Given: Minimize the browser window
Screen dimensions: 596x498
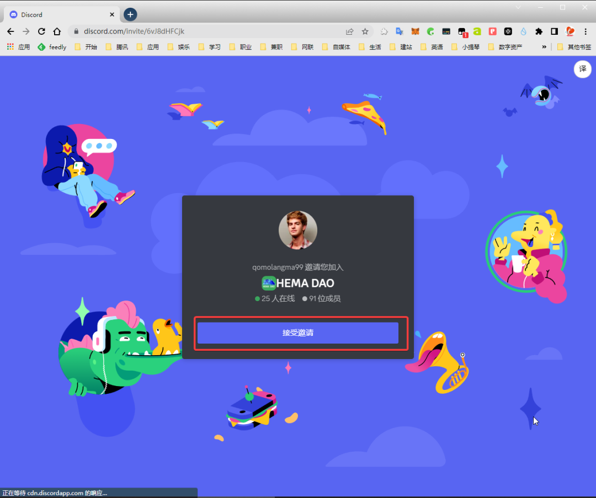Looking at the screenshot, I should click(x=540, y=7).
